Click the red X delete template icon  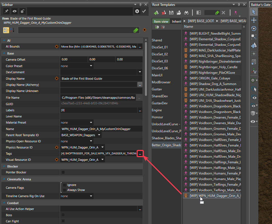[x=164, y=13]
